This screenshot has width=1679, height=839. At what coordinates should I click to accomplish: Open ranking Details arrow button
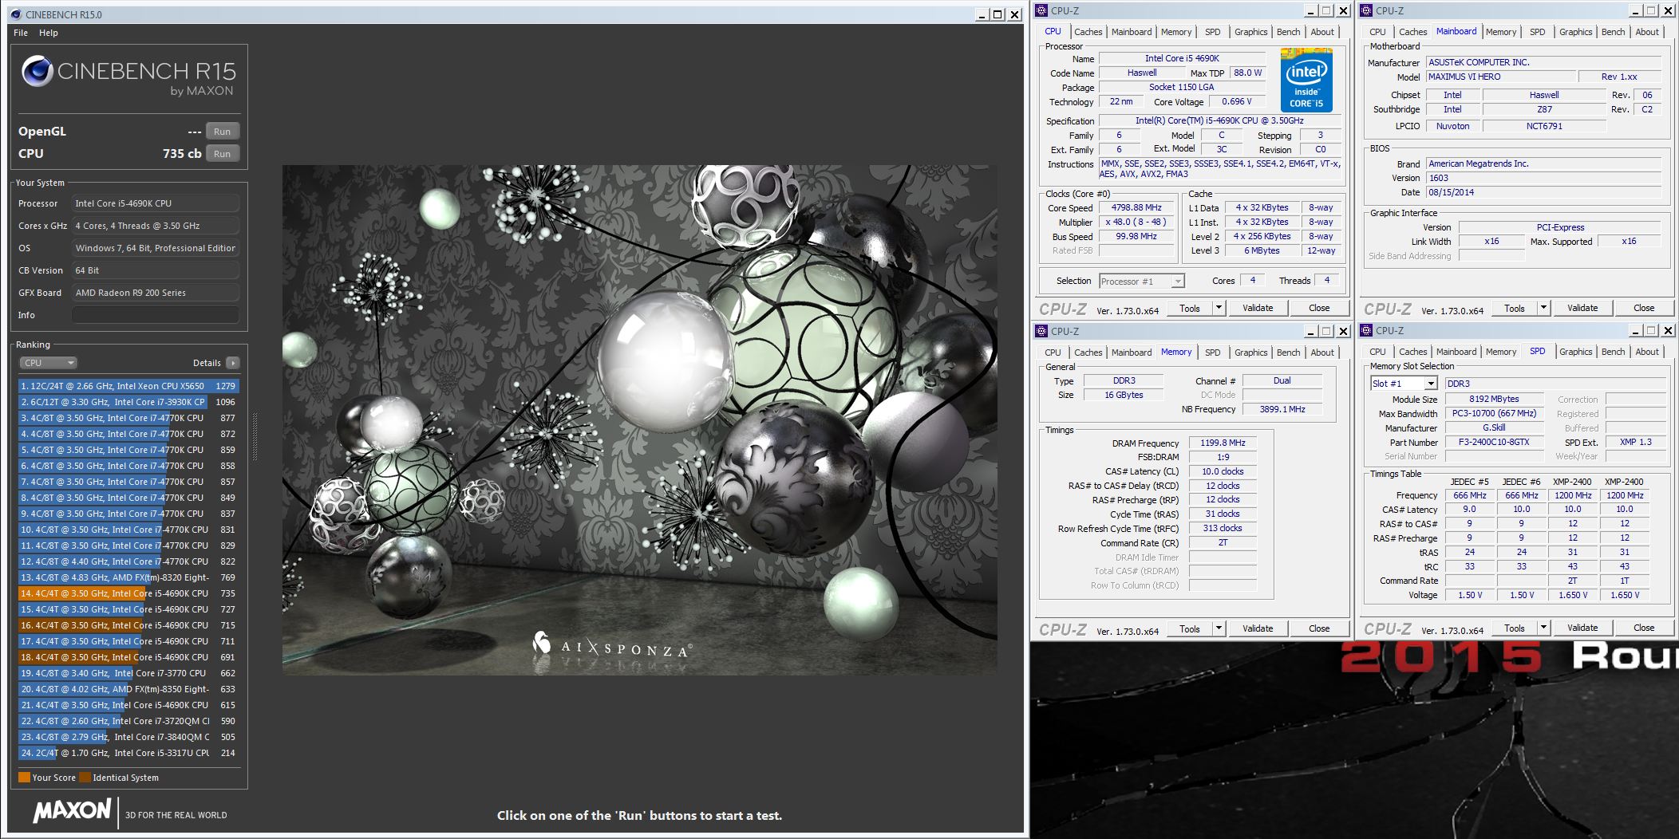pyautogui.click(x=233, y=363)
